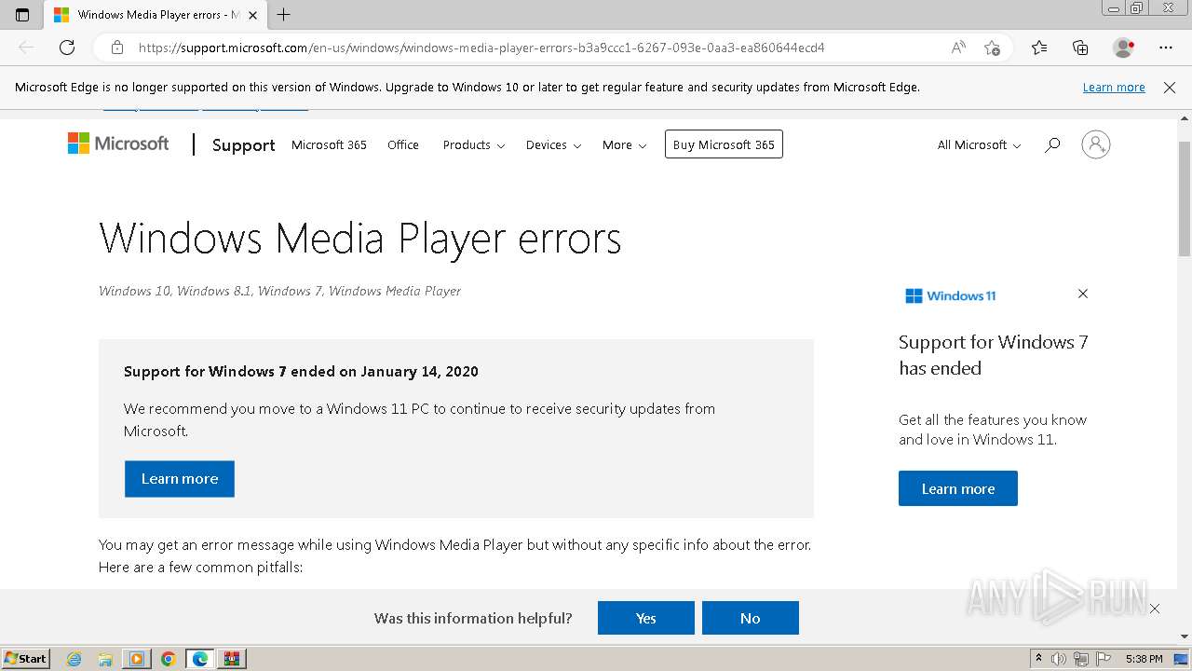Click the sign-in account icon

1096,144
